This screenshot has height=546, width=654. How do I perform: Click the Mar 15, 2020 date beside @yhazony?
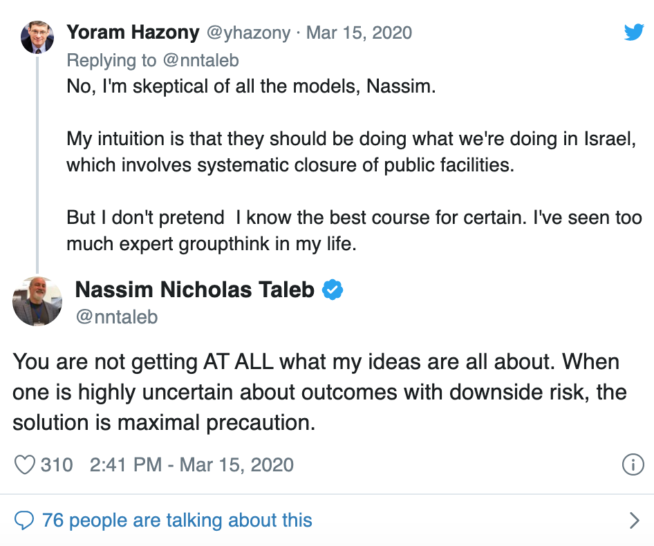(359, 32)
